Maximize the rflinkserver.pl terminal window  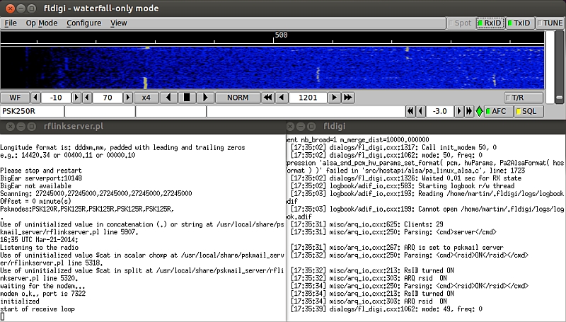(32, 127)
